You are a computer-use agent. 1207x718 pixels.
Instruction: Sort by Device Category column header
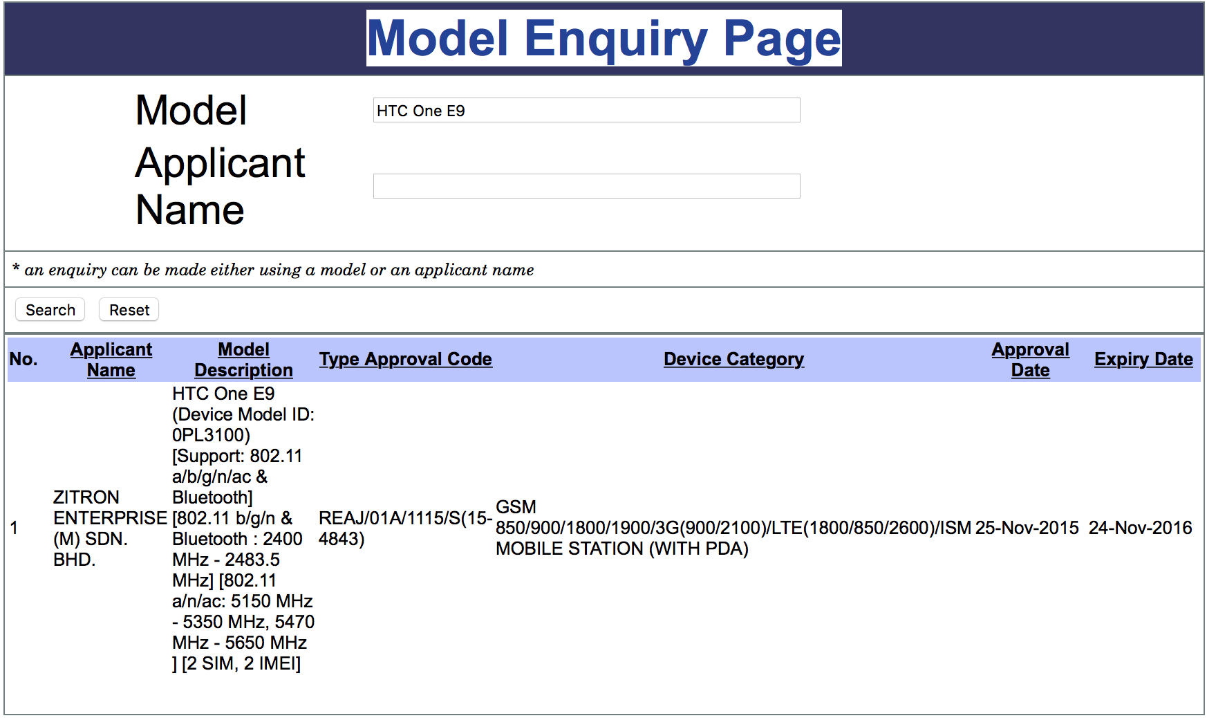(733, 359)
